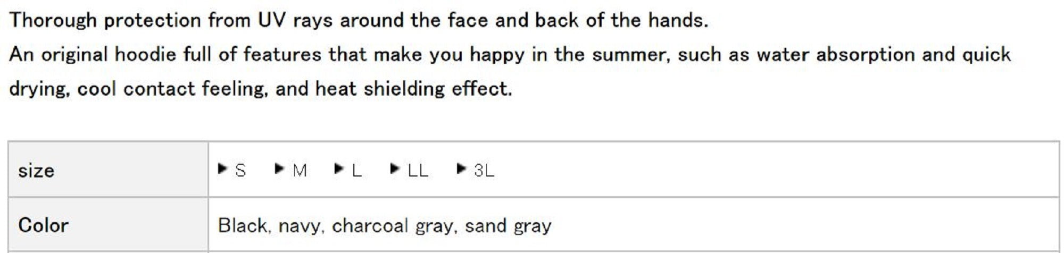Screen dimensions: 1064x253
Task: Click the arrow marker next to size L
Action: [x=338, y=169]
